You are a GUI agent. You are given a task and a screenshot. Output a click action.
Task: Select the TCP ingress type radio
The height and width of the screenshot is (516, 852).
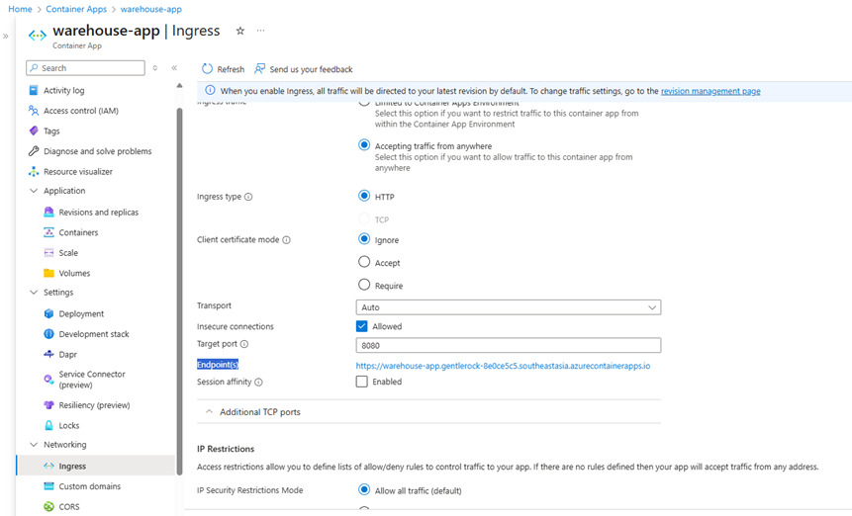pyautogui.click(x=364, y=218)
